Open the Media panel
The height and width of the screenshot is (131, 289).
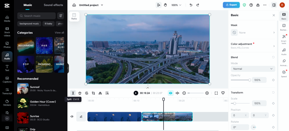pyautogui.click(x=7, y=19)
